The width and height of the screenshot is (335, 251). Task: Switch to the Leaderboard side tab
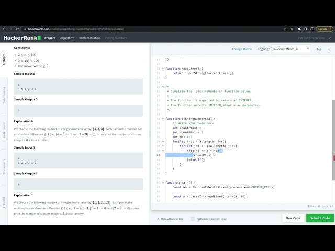pos(4,131)
